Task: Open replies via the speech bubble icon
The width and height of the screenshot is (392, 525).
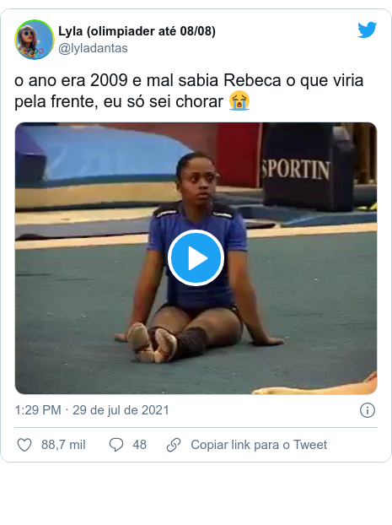Action: [x=116, y=445]
